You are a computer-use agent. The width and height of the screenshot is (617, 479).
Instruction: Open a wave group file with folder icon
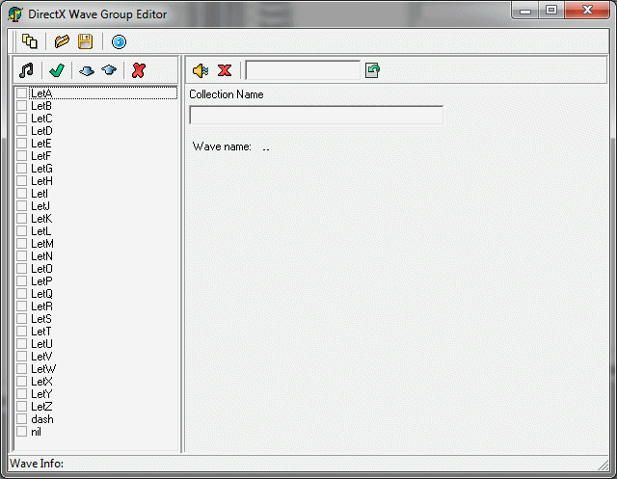click(x=62, y=41)
